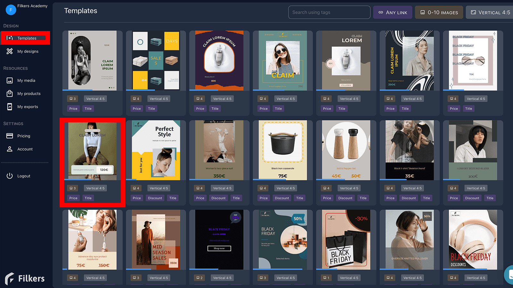The width and height of the screenshot is (513, 288).
Task: Click the Account person icon
Action: (10, 149)
